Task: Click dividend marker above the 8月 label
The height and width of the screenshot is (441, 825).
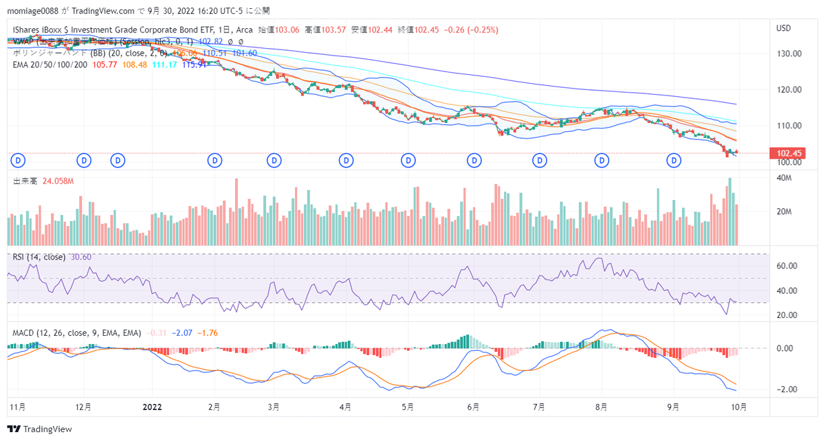Action: coord(602,160)
